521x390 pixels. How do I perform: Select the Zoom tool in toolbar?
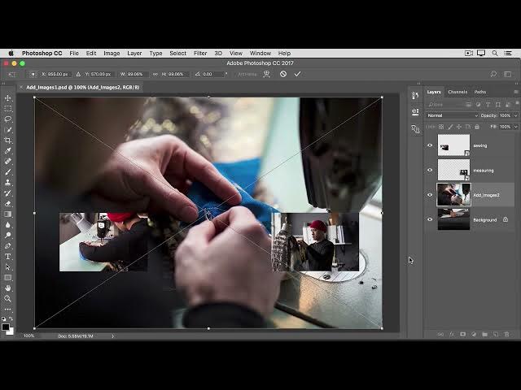pos(8,298)
